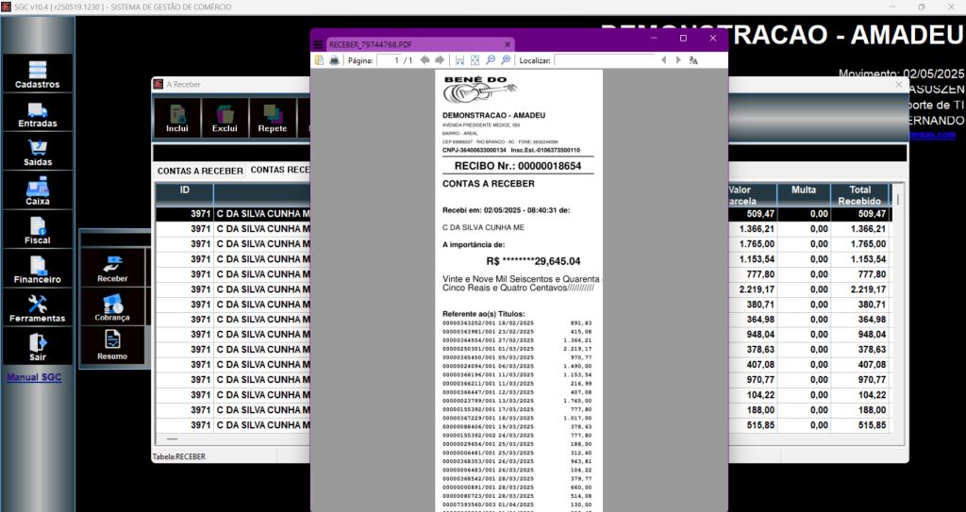The height and width of the screenshot is (512, 966).
Task: Open the Saidas shopping cart module
Action: pyautogui.click(x=38, y=152)
